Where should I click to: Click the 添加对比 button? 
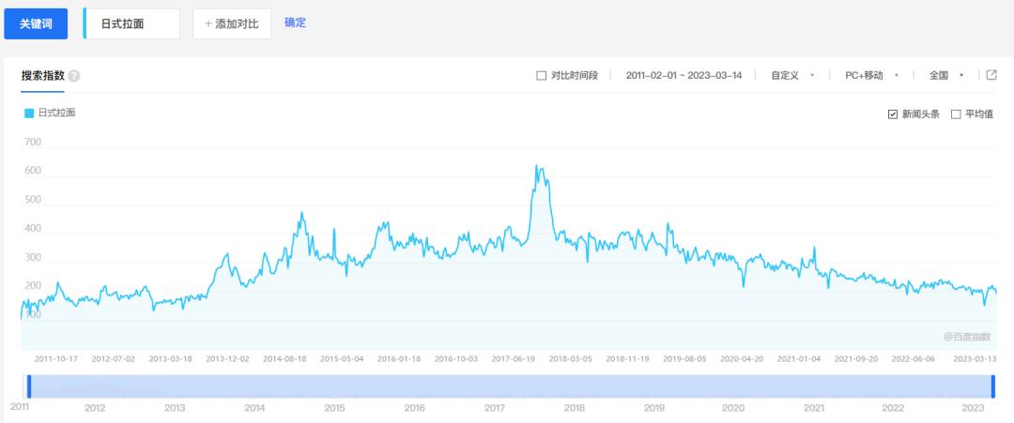point(232,23)
